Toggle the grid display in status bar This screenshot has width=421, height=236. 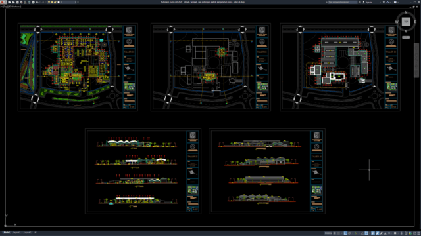tap(335, 233)
